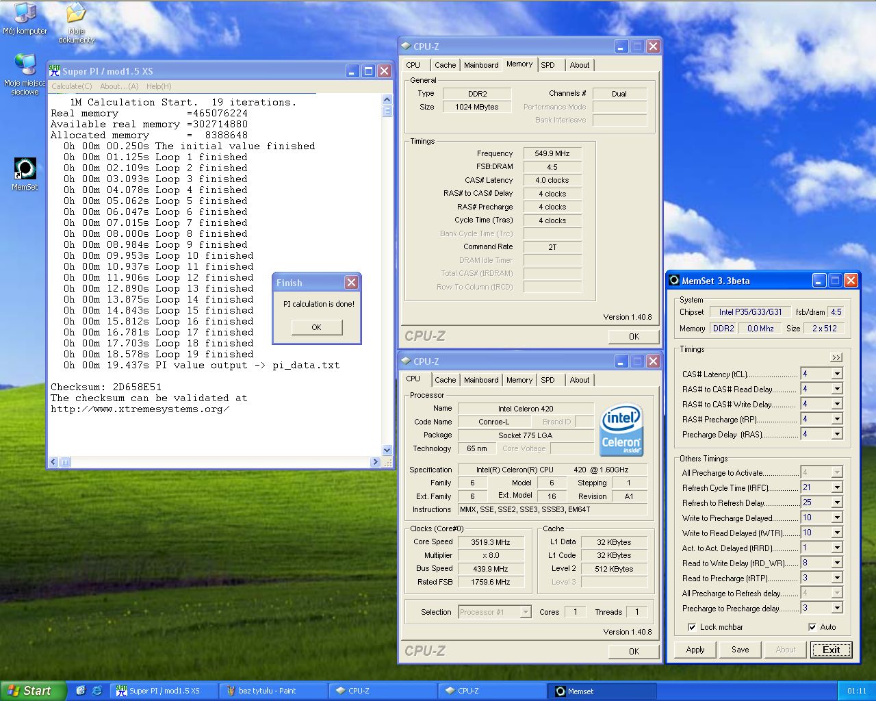Click the Intel P35/G33/G31 chipset field
The width and height of the screenshot is (876, 701).
[750, 311]
